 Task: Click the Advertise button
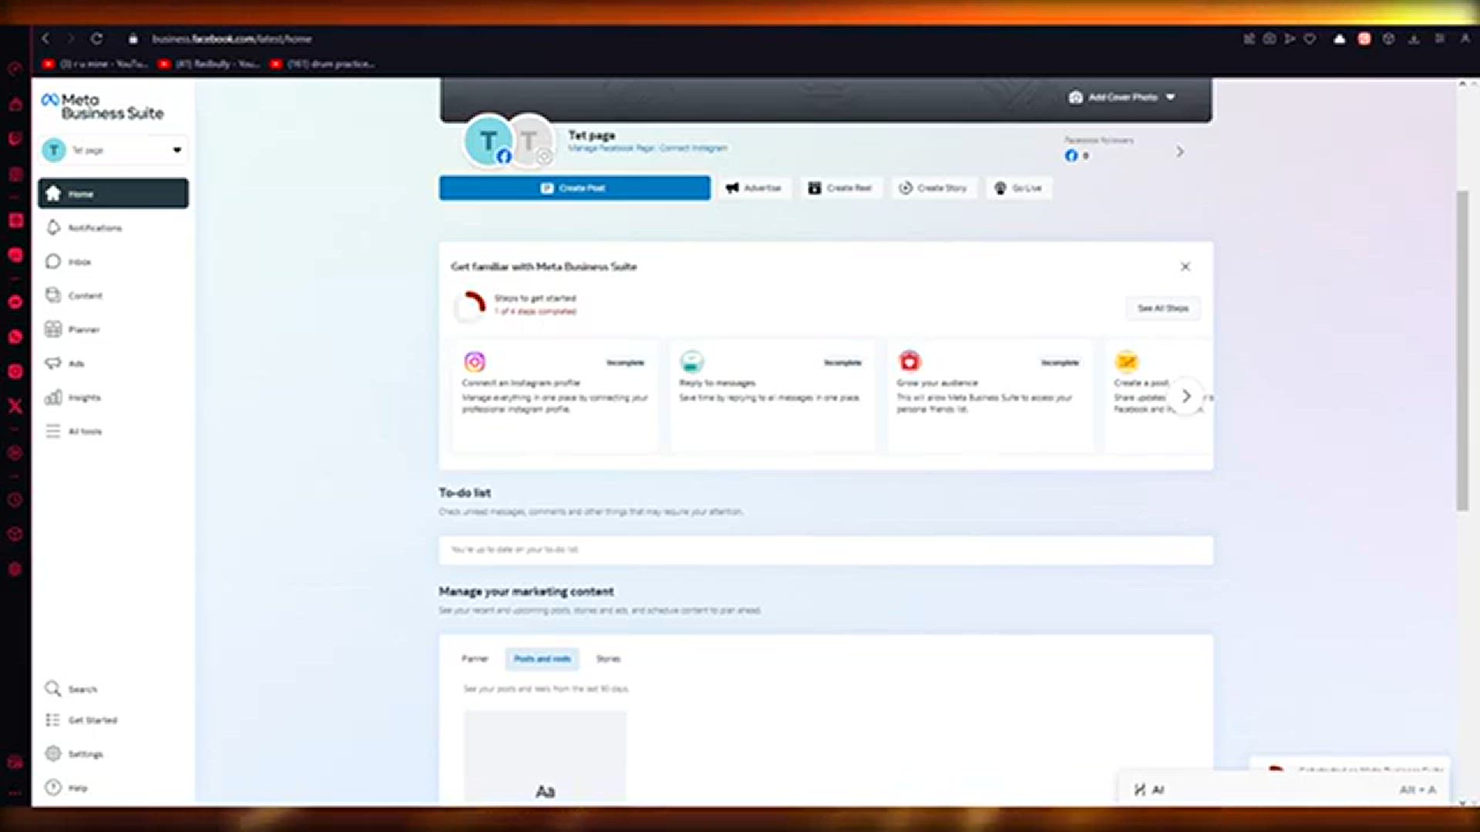point(754,188)
